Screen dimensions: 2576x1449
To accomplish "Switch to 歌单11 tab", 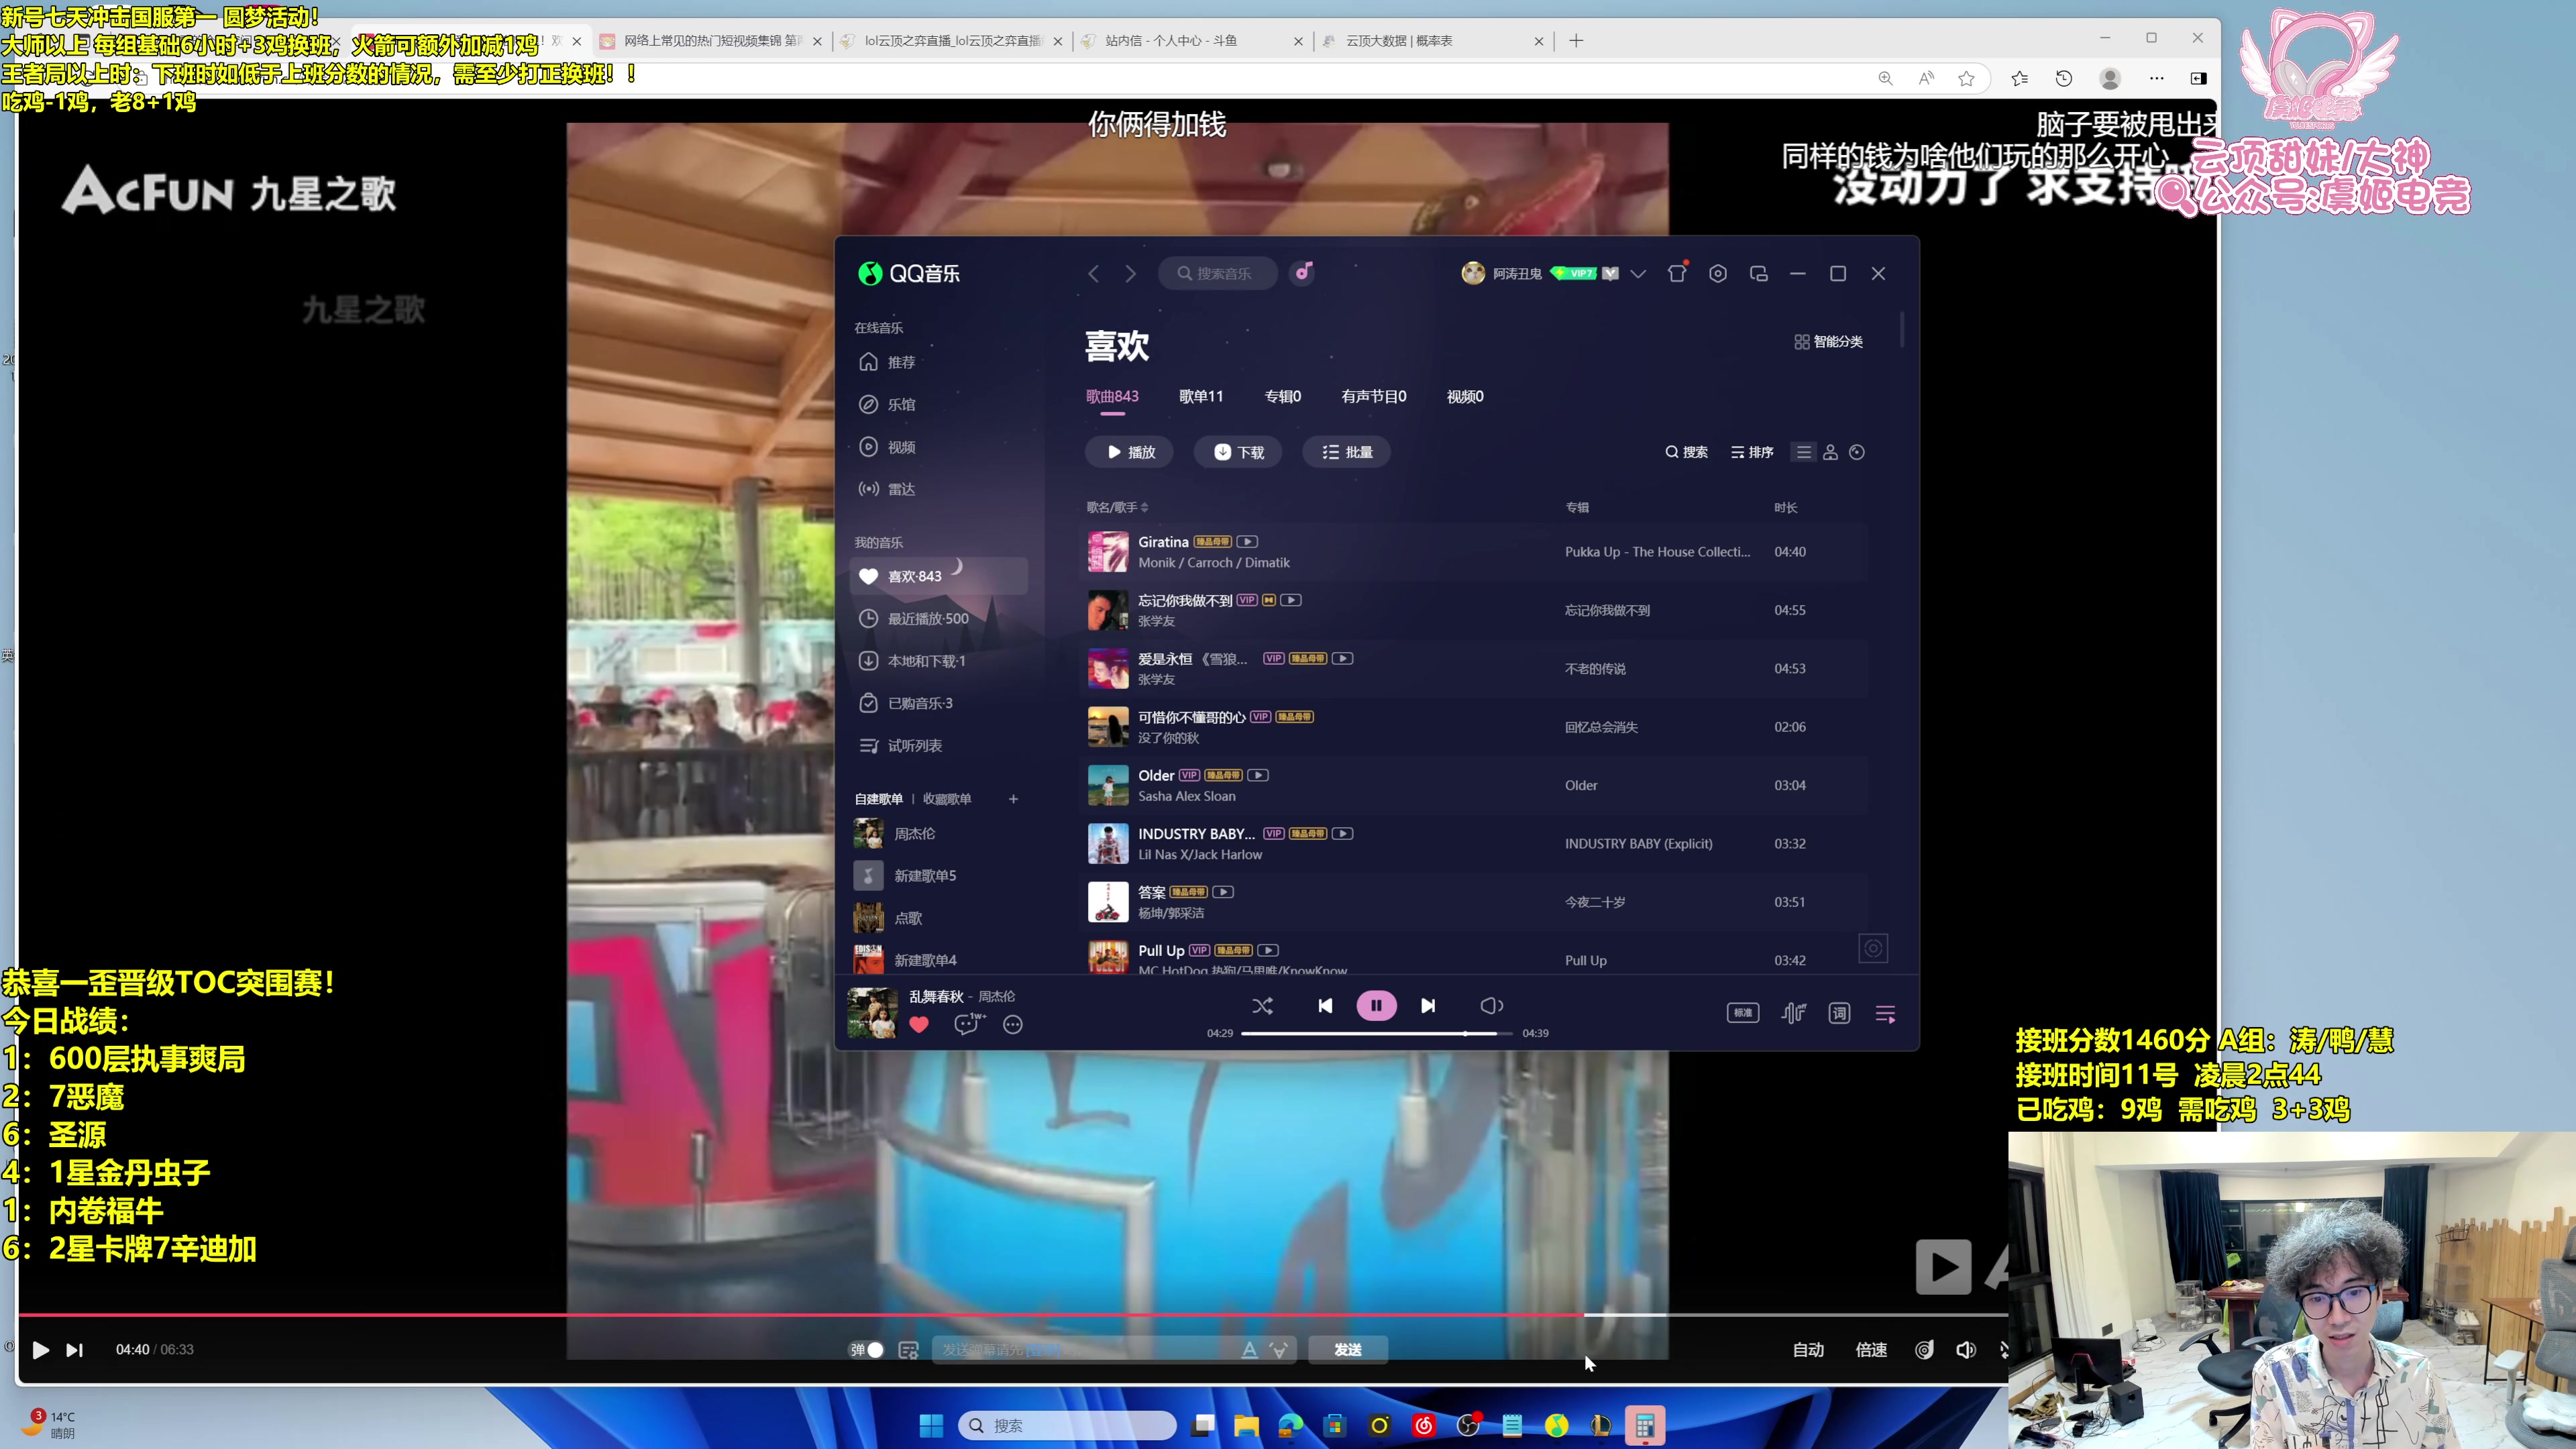I will tap(1201, 396).
